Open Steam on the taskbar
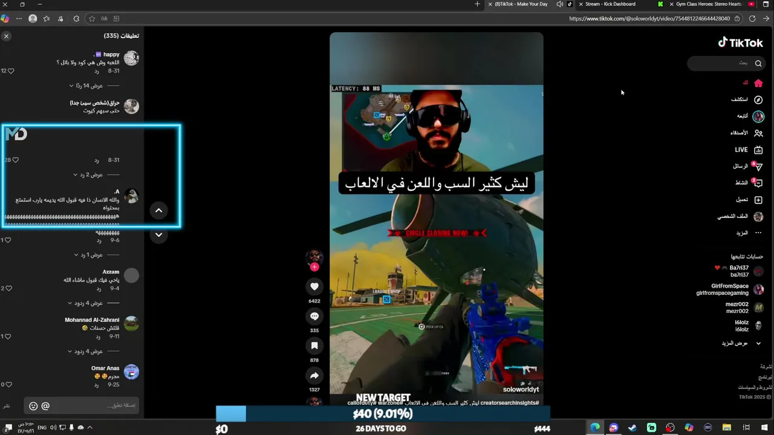 pos(633,428)
